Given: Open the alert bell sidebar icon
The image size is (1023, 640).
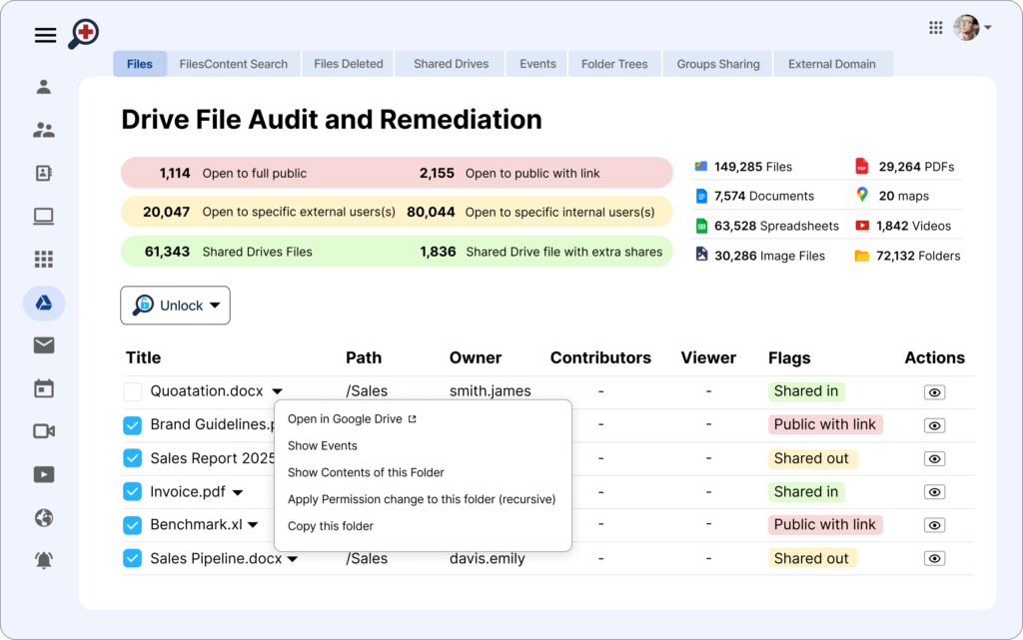Looking at the screenshot, I should click(44, 560).
